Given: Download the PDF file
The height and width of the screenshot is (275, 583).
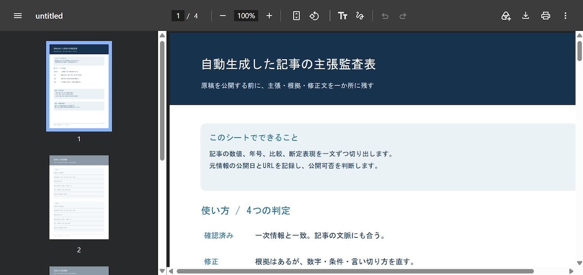Looking at the screenshot, I should pyautogui.click(x=526, y=16).
